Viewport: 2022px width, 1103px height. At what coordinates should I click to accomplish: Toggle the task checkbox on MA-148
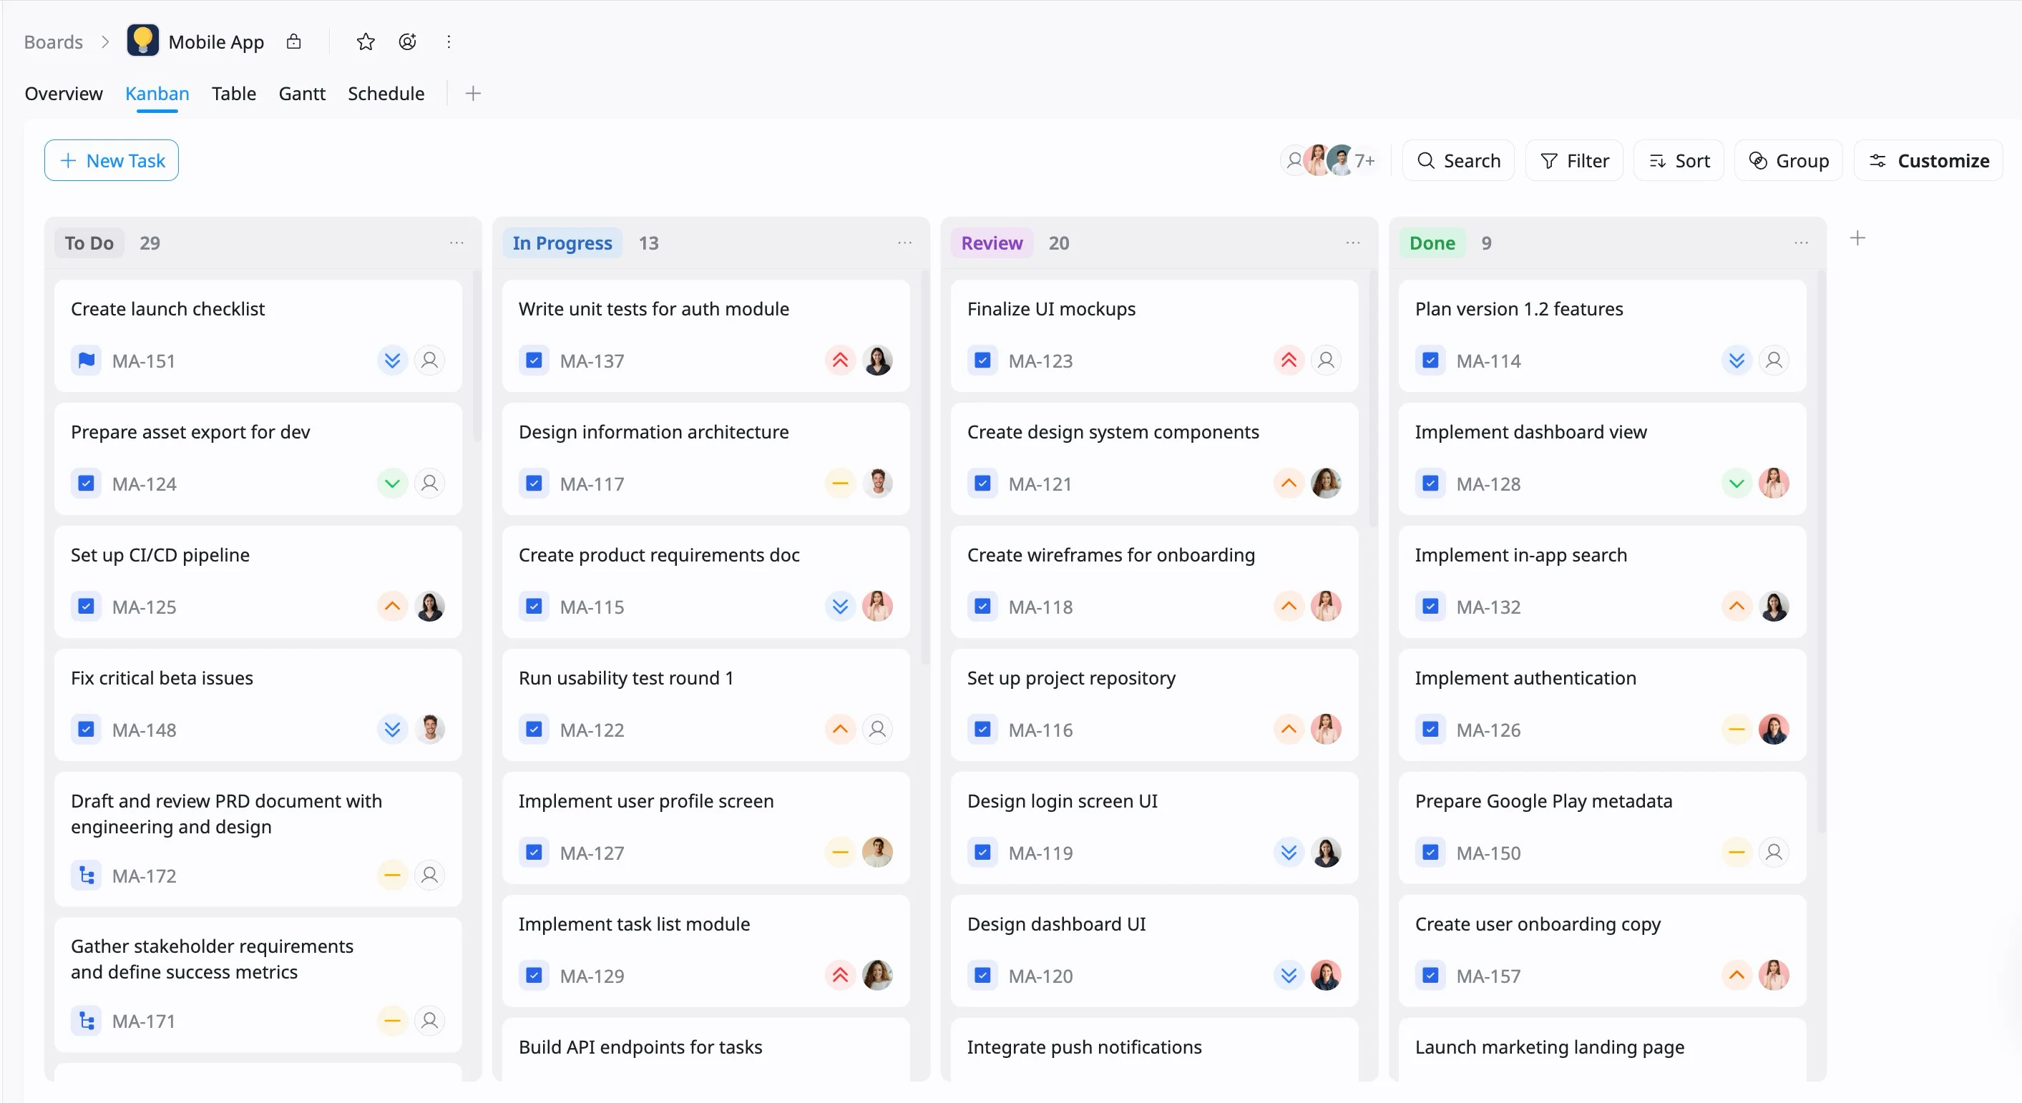point(87,730)
